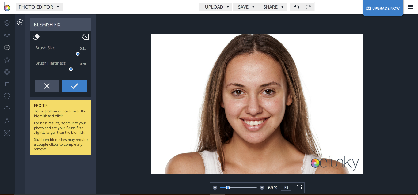Click the Brush Hardness value 0.70
This screenshot has height=195, width=418.
coord(83,64)
